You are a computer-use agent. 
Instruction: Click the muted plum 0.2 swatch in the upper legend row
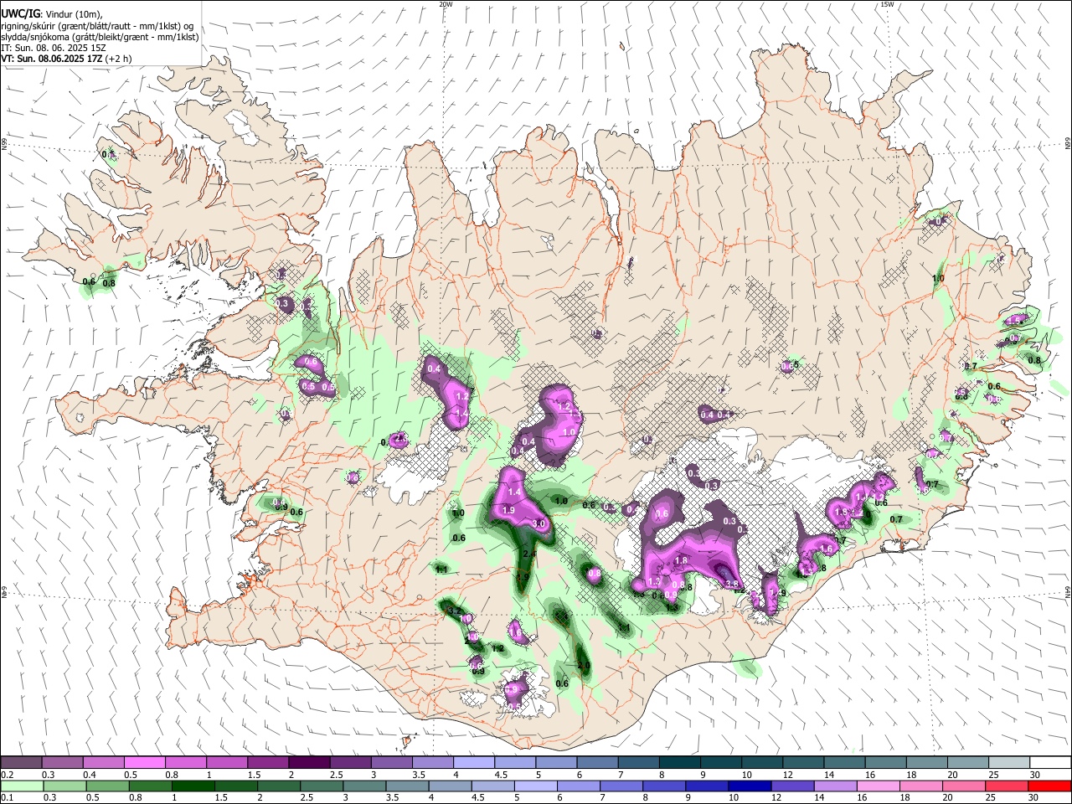[x=21, y=762]
